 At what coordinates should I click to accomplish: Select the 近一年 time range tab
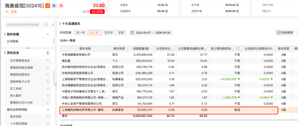click(x=81, y=32)
